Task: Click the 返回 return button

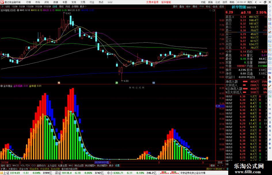Action: click(x=222, y=7)
